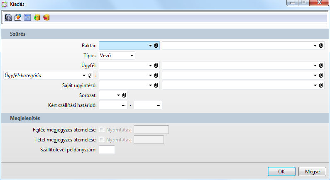Cancel with the Mégse button
The width and height of the screenshot is (330, 180).
[x=312, y=172]
